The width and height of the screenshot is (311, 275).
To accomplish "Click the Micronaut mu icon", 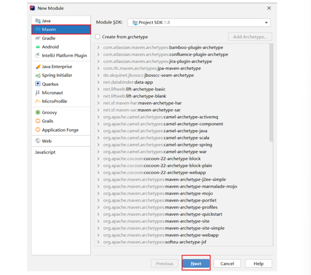I will 38,93.
